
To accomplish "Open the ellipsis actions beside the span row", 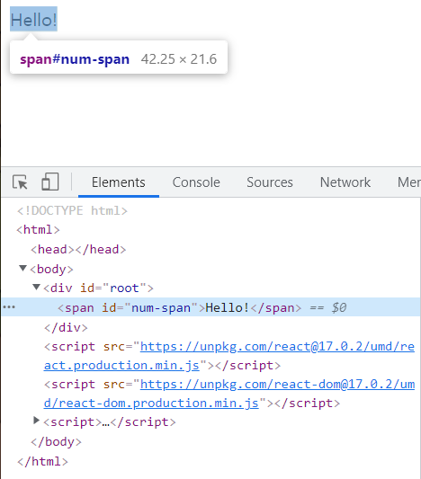I will [x=9, y=307].
